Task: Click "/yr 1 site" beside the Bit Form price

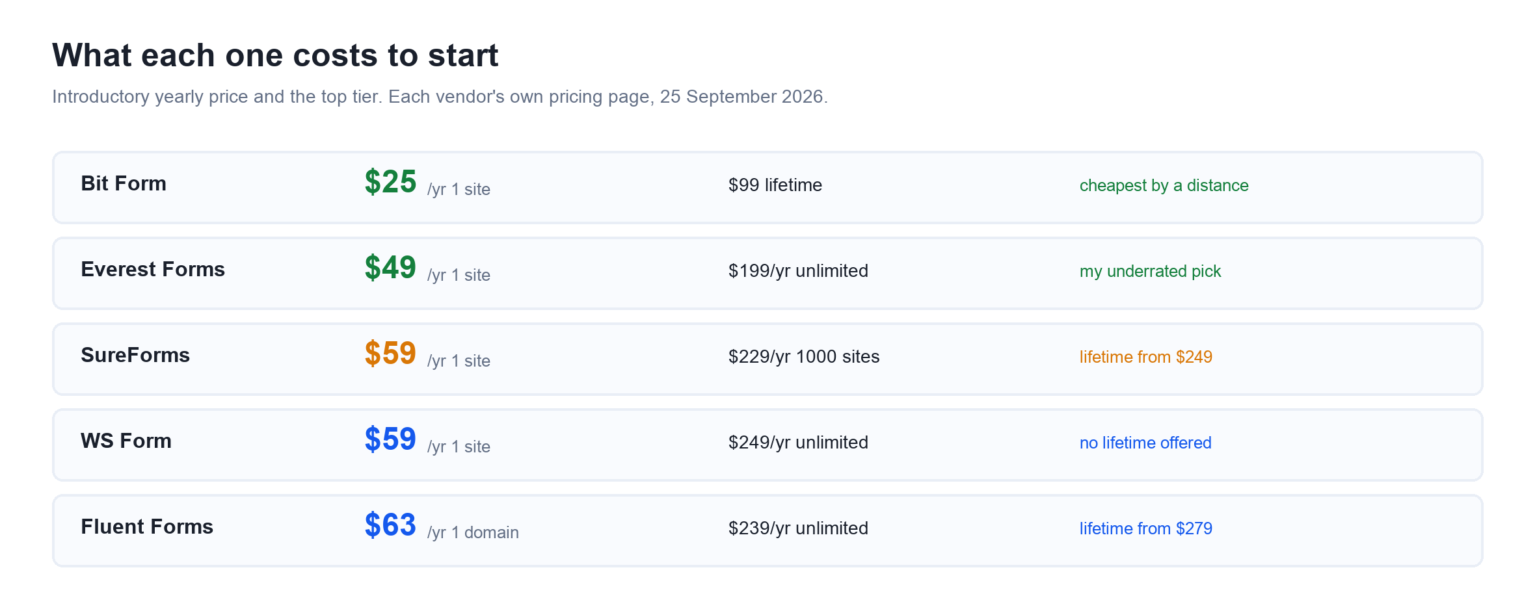Action: pos(459,189)
